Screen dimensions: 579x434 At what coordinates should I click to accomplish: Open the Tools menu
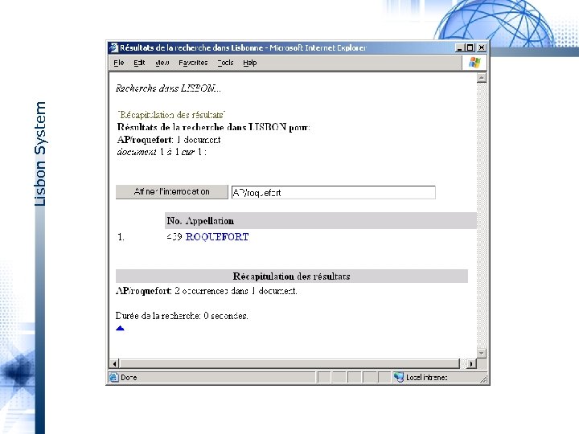(x=225, y=63)
